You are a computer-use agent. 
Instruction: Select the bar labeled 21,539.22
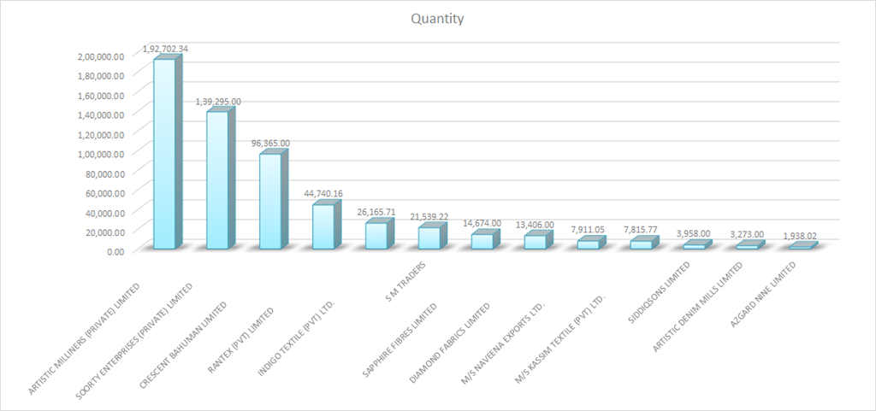click(x=433, y=236)
